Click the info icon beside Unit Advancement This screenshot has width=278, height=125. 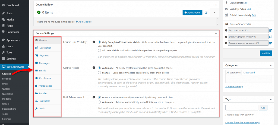[94, 97]
